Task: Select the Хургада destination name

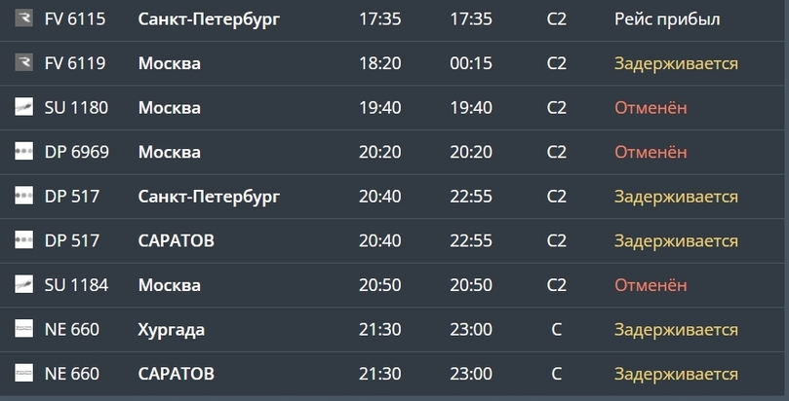Action: pos(172,329)
